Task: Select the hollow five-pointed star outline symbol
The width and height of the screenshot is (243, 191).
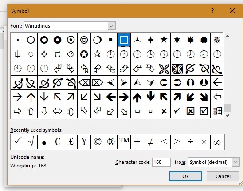Action: pyautogui.click(x=97, y=54)
